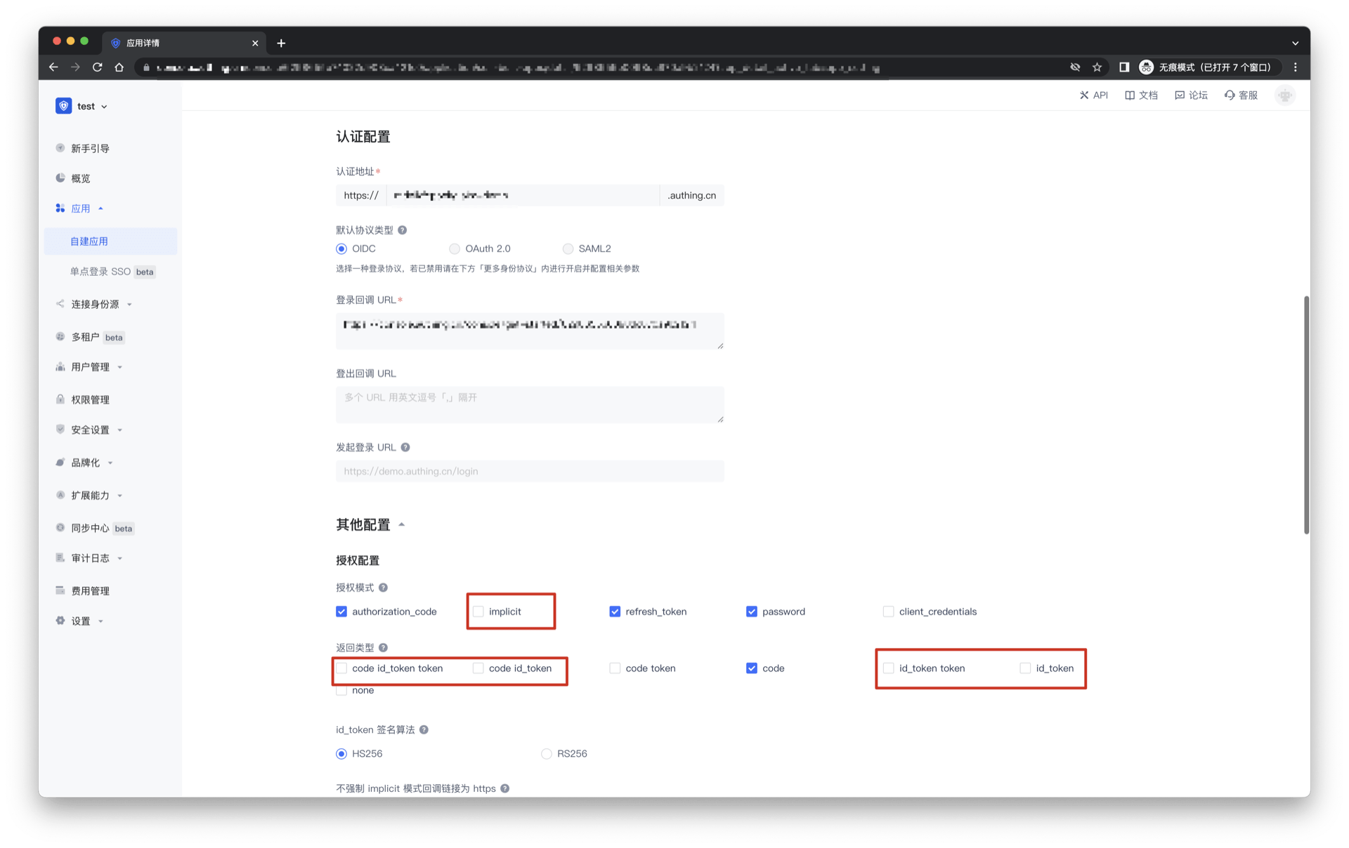Contact 客服 customer support
This screenshot has width=1349, height=848.
(1241, 95)
